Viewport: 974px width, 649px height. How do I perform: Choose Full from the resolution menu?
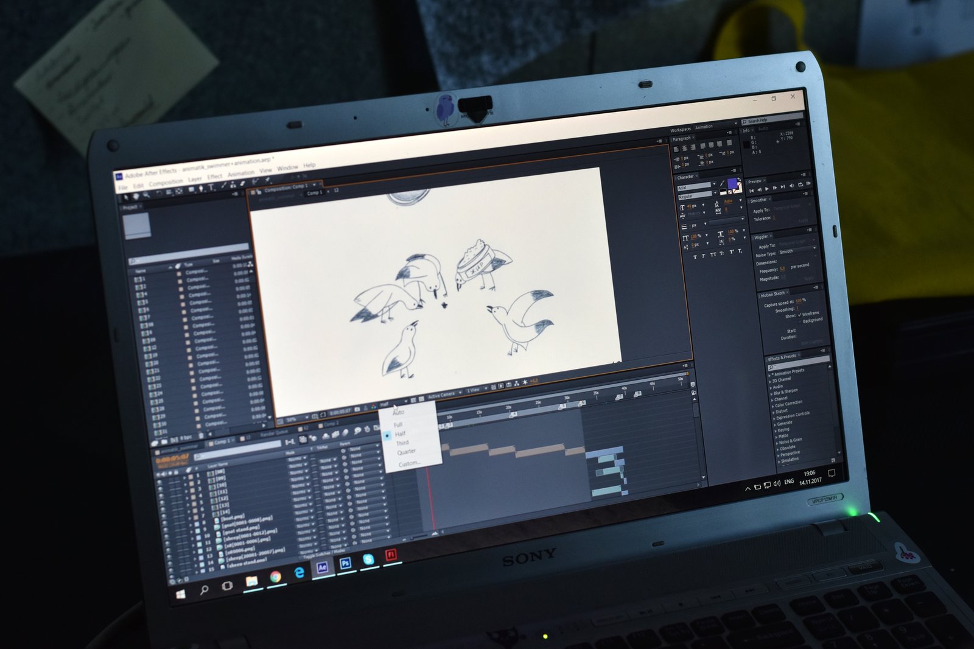(x=398, y=424)
